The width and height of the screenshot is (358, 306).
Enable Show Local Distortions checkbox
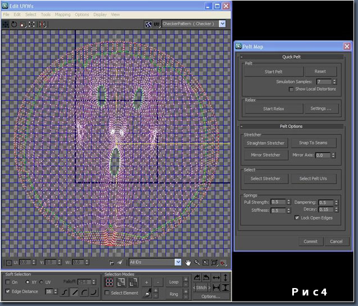291,89
